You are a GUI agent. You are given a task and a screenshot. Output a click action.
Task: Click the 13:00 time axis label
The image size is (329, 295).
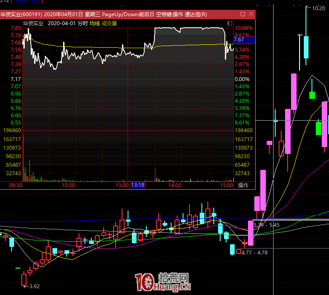[122, 185]
